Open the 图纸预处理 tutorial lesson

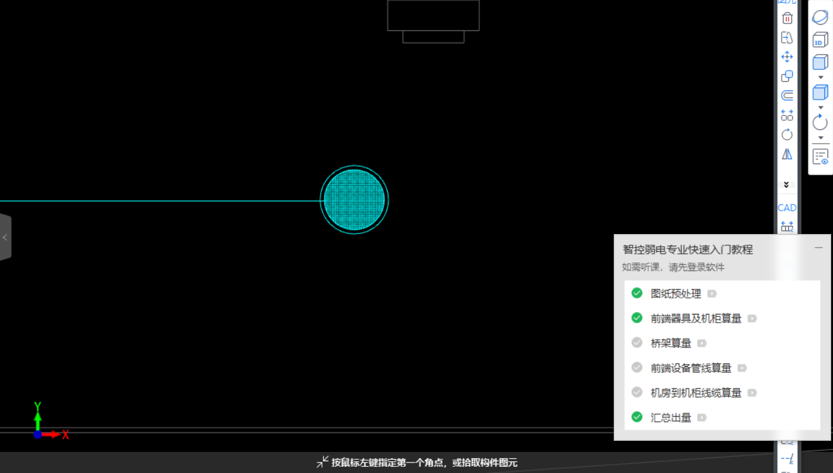676,293
